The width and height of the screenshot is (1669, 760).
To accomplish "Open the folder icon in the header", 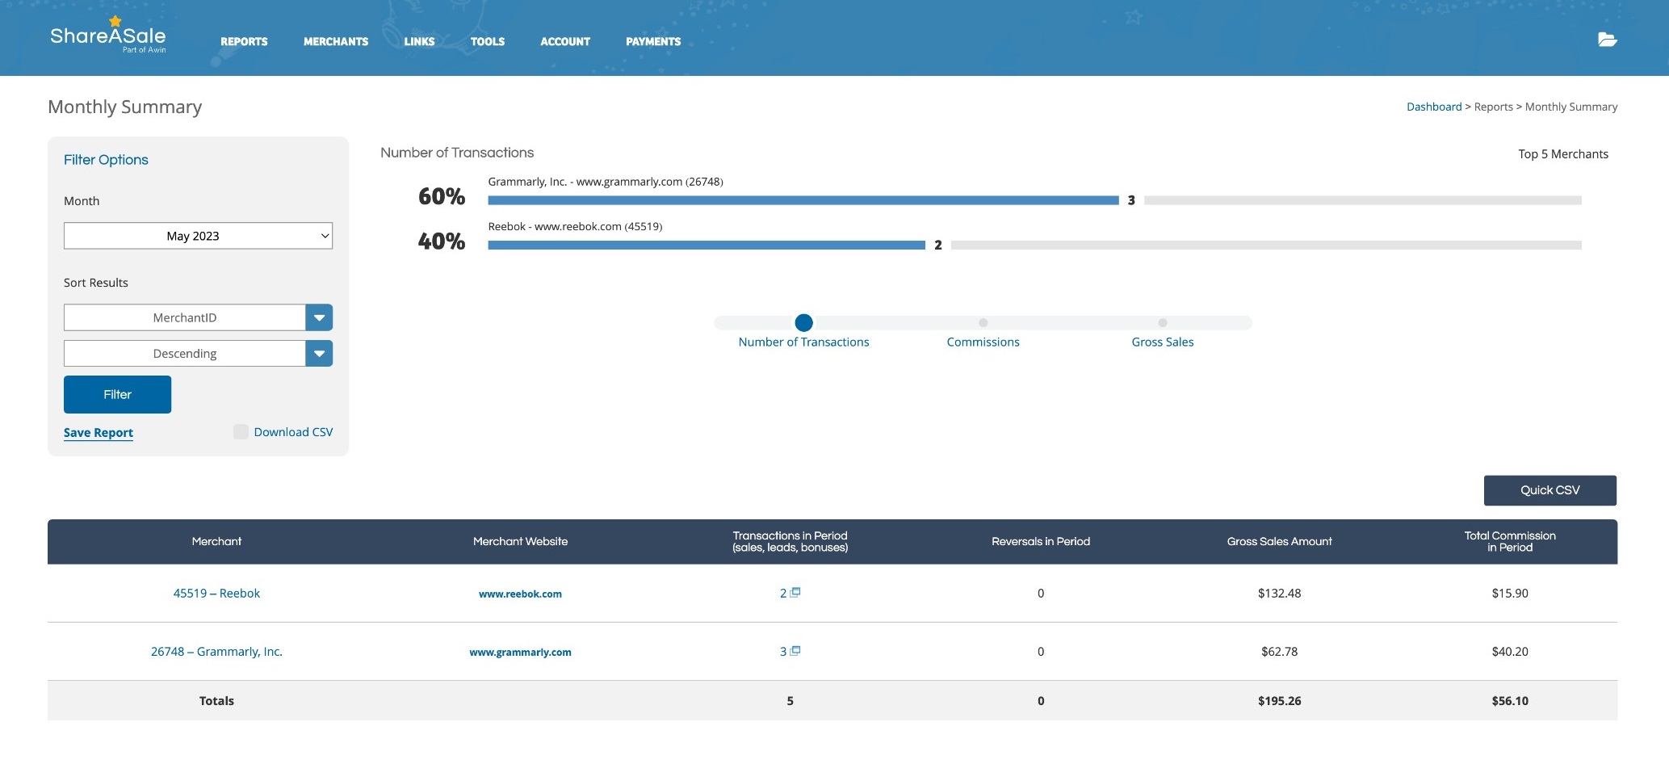I will [1607, 40].
